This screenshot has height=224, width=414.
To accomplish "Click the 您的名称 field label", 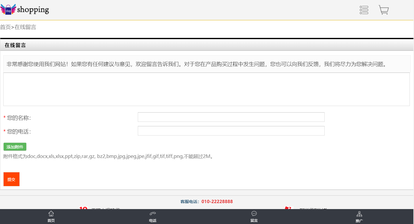I will (x=19, y=118).
